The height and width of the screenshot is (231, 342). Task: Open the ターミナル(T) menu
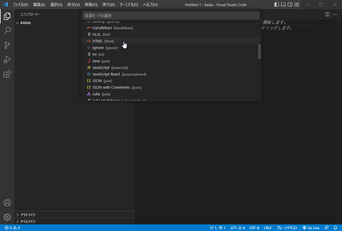pos(129,5)
